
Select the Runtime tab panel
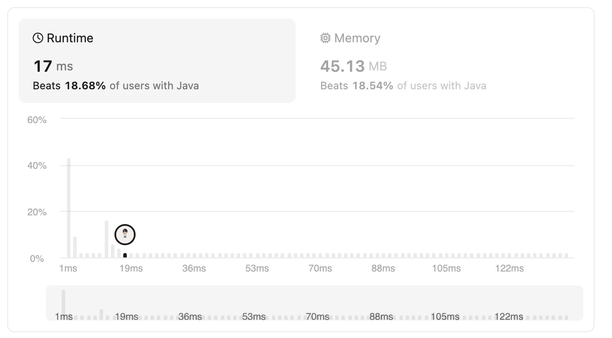click(157, 61)
